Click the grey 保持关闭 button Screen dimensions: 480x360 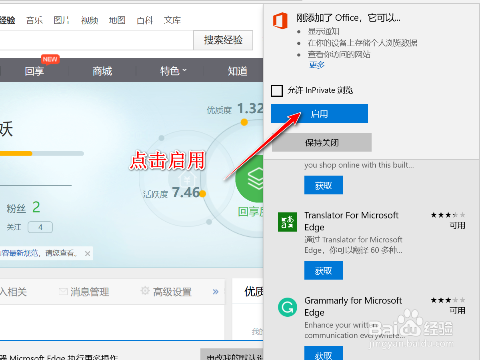322,142
